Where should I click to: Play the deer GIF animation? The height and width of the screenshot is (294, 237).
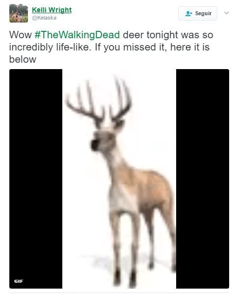click(x=119, y=179)
